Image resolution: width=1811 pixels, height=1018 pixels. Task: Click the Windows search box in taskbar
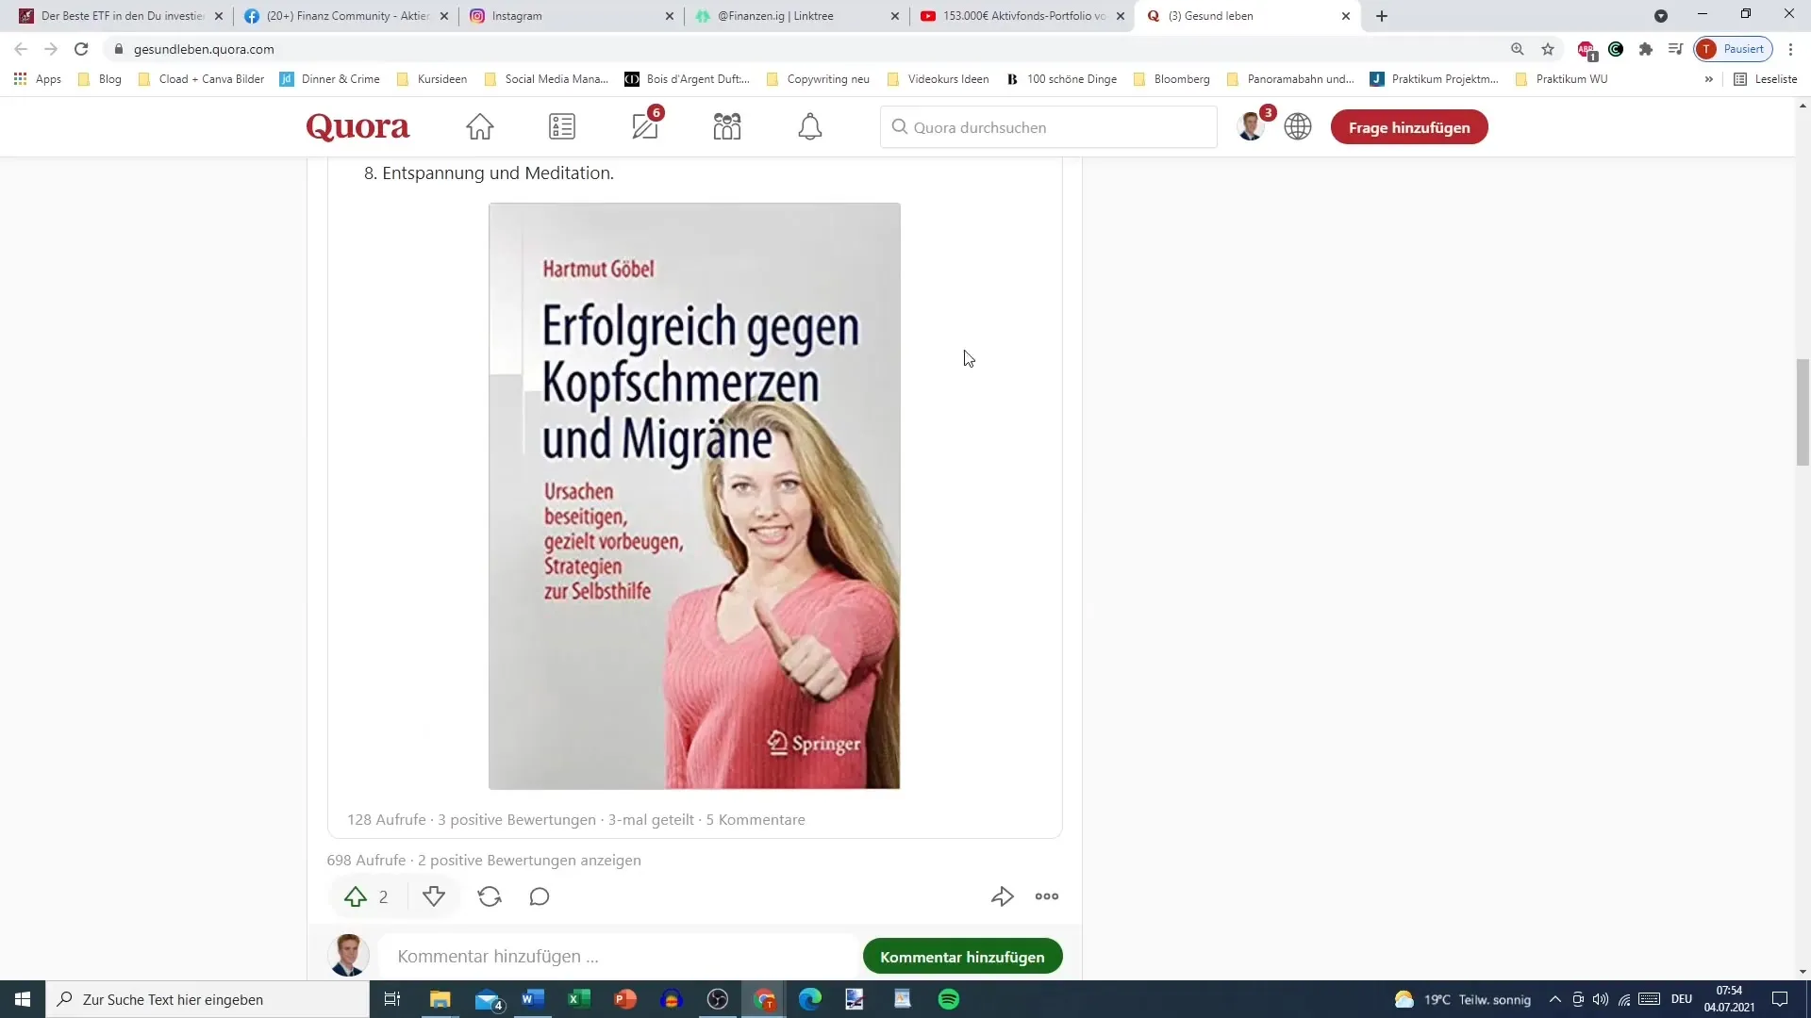pos(208,999)
